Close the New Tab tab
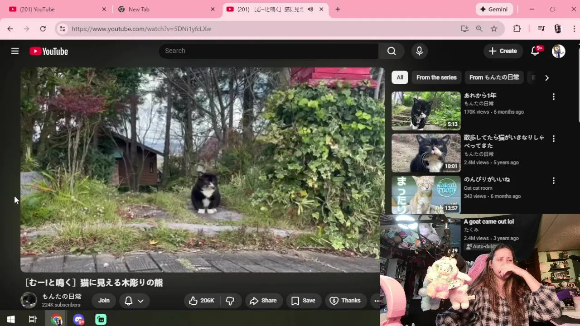Viewport: 580px width, 326px height. coord(213,9)
